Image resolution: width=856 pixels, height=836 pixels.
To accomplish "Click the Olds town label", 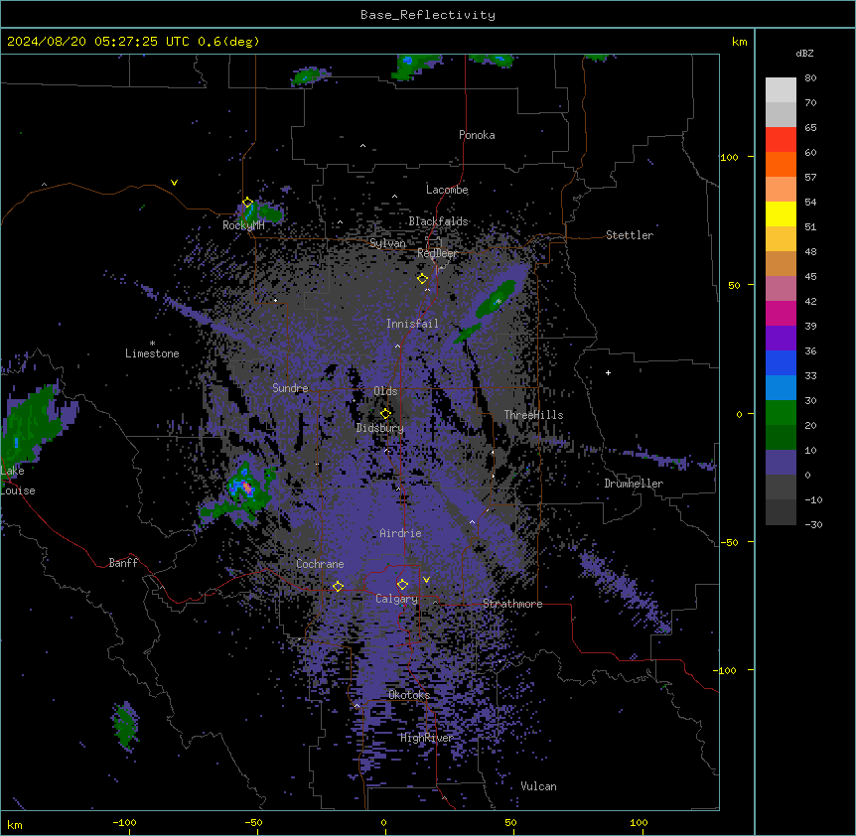I will pos(385,391).
